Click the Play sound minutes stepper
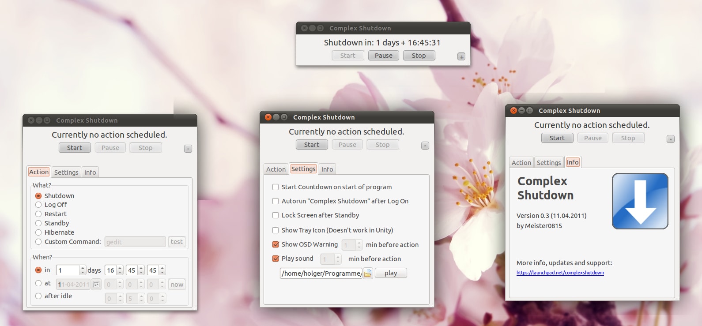 coord(331,259)
